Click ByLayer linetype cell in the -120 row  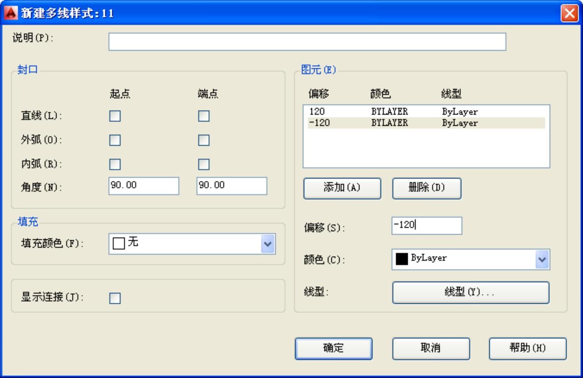pos(460,123)
